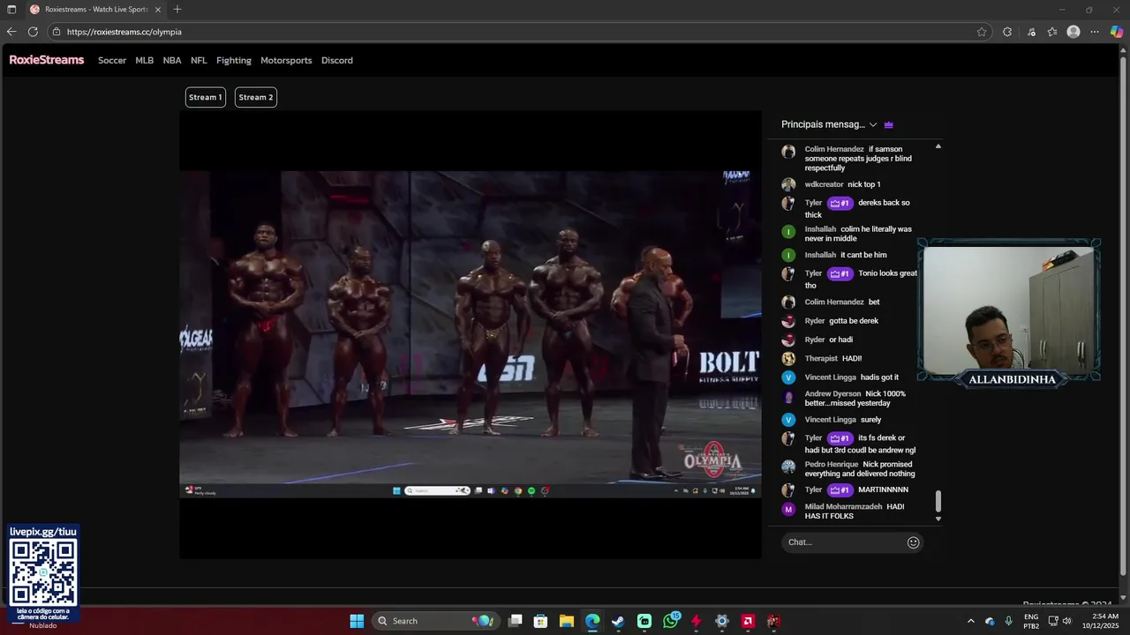Click Andrew Dyerson username in chat

pyautogui.click(x=832, y=393)
